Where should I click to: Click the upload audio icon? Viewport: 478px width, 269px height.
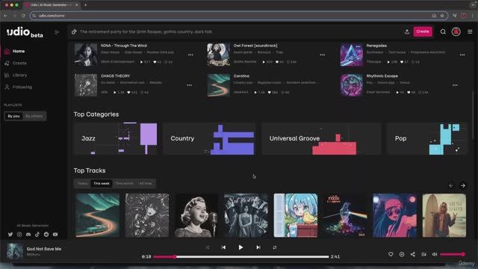click(x=406, y=31)
